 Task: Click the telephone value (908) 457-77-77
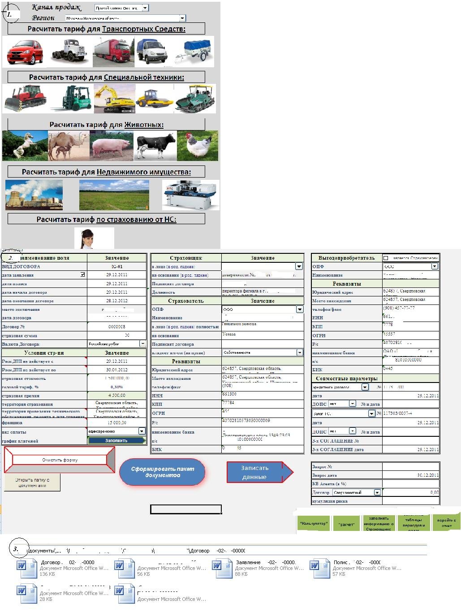[411, 309]
